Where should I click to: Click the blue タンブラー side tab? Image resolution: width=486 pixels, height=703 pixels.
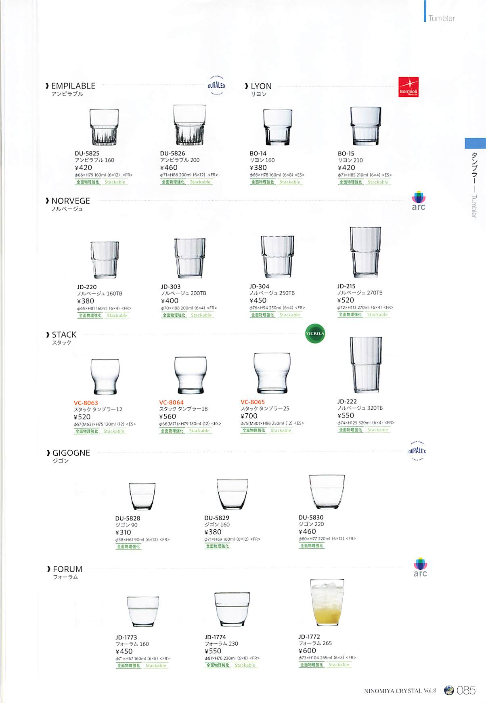click(x=475, y=143)
